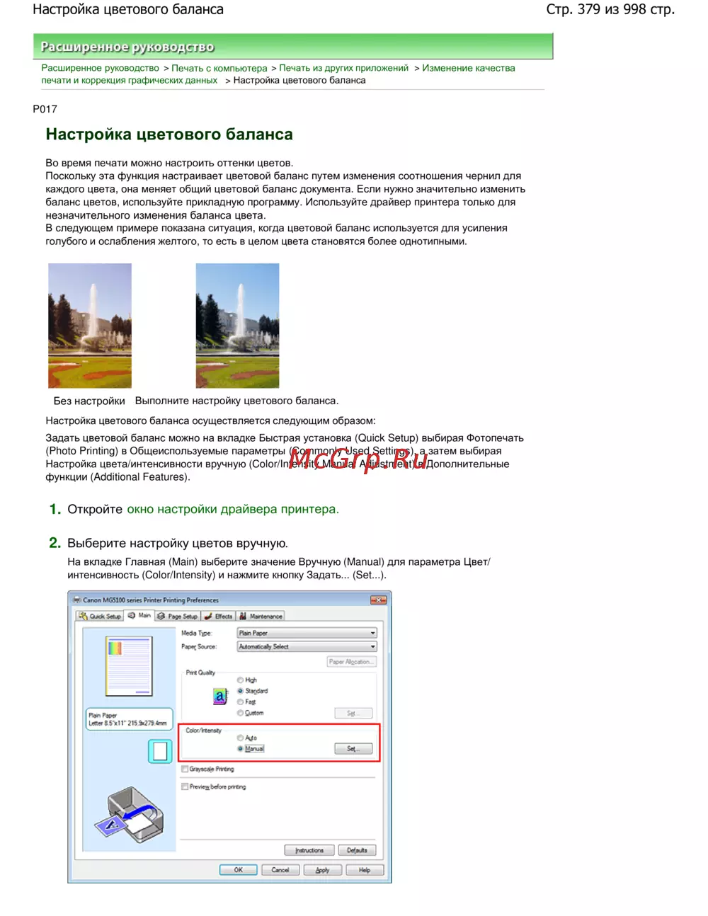Click the Print Quality letter 'a' icon
The width and height of the screenshot is (708, 916).
click(220, 697)
